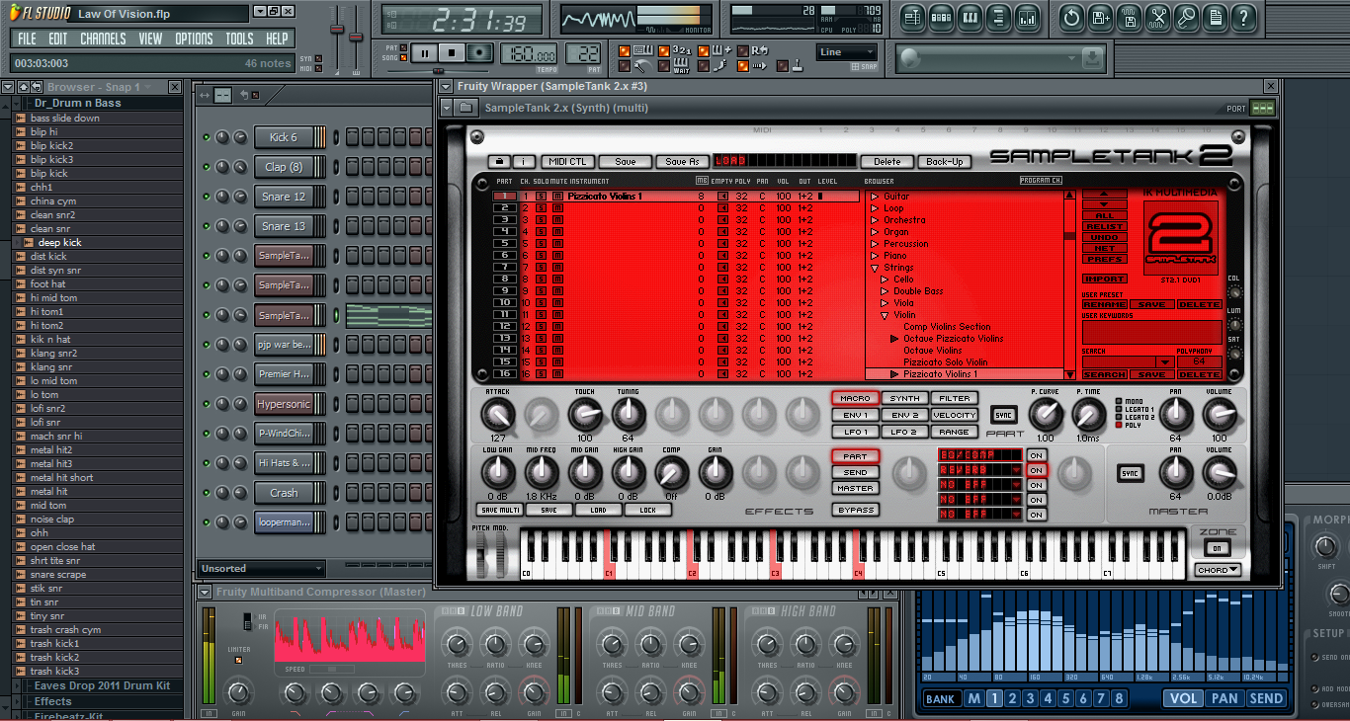This screenshot has width=1350, height=721.
Task: Open the playlist view from top toolbar
Action: coord(913,17)
